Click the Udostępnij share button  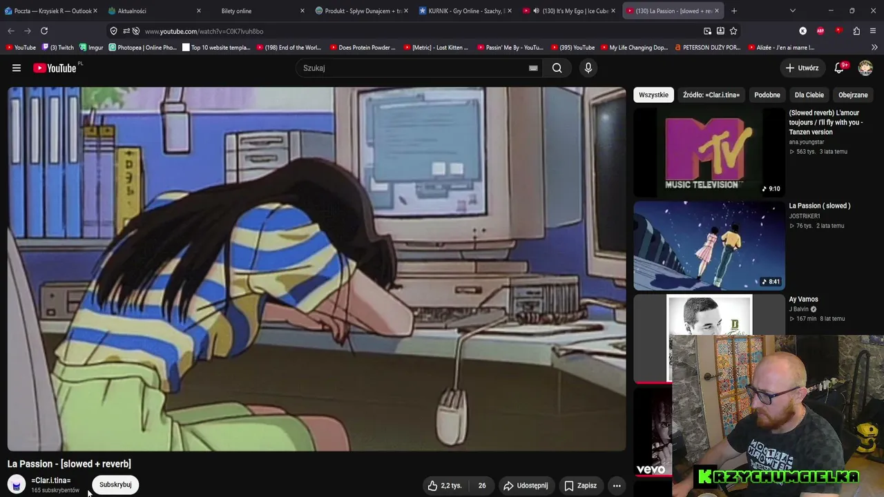(x=526, y=485)
